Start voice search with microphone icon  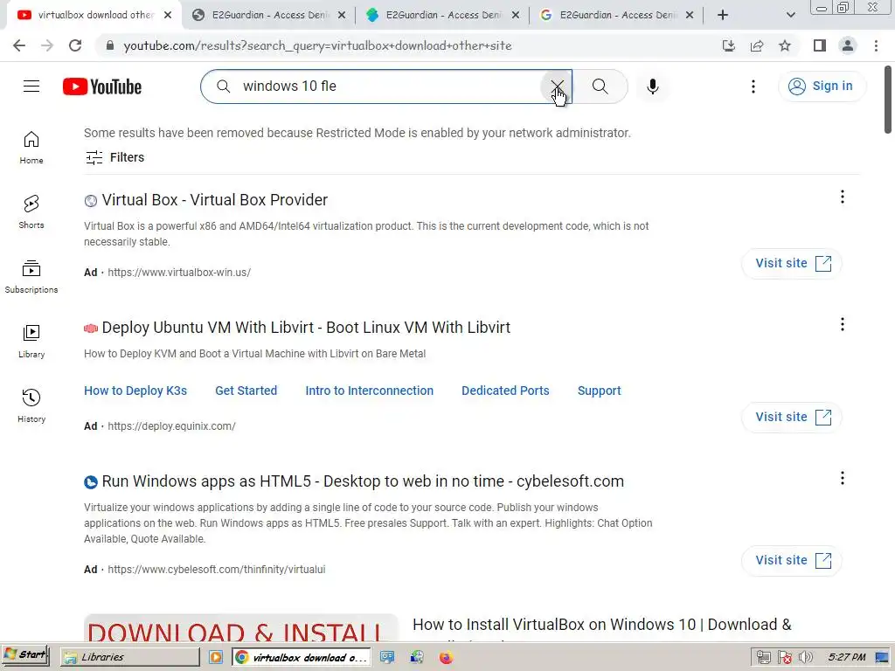pos(652,86)
